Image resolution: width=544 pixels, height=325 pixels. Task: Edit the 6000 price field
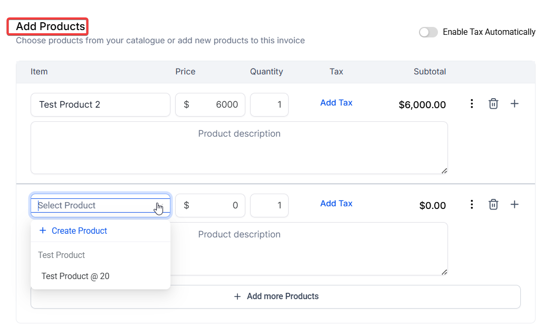point(216,104)
